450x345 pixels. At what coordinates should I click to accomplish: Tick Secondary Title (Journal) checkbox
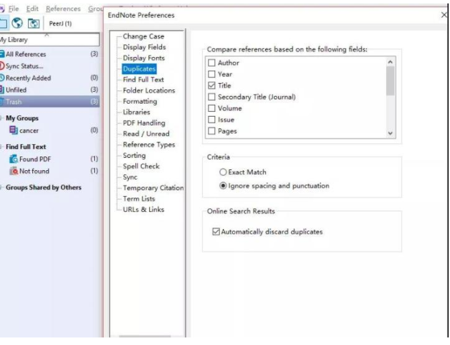pyautogui.click(x=212, y=97)
